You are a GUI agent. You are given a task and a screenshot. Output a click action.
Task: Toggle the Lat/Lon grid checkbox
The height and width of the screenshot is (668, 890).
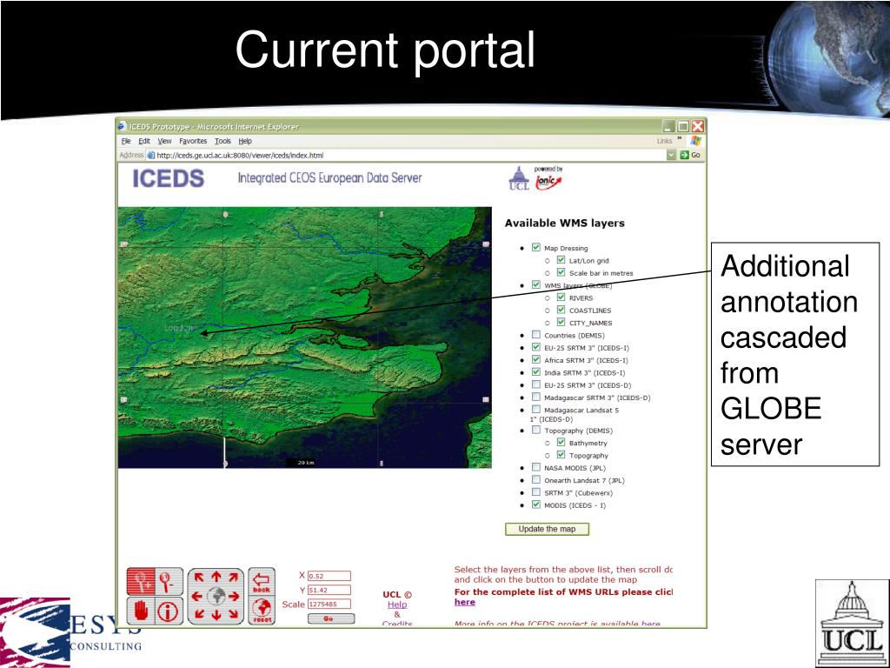pos(561,260)
